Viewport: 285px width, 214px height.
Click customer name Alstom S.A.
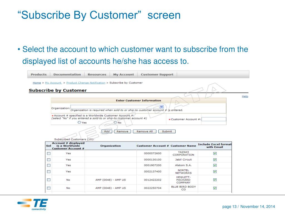pos(183,165)
